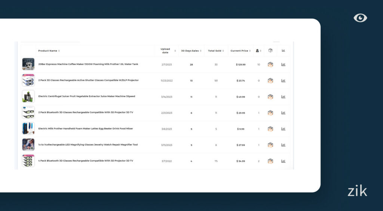
Task: Sort the table by Upload date
Action: pyautogui.click(x=166, y=51)
